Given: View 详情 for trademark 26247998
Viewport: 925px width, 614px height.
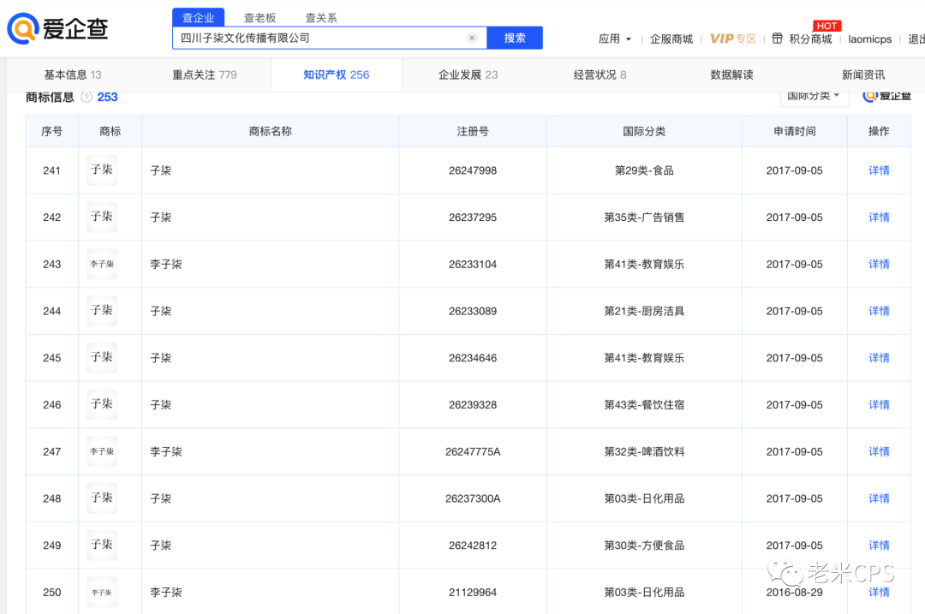Looking at the screenshot, I should (x=879, y=170).
